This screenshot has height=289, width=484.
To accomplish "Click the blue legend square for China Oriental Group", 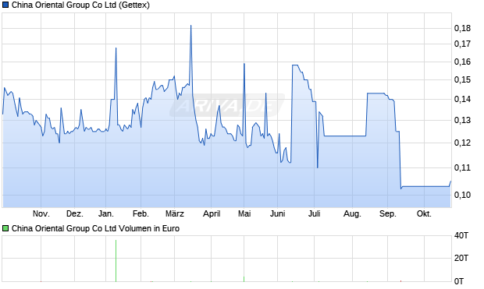I will click(x=5, y=5).
